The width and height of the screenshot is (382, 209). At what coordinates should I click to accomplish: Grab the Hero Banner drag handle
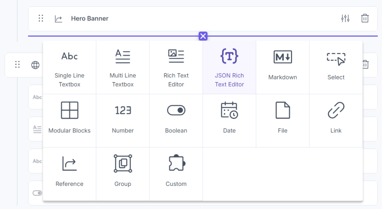[x=41, y=18]
